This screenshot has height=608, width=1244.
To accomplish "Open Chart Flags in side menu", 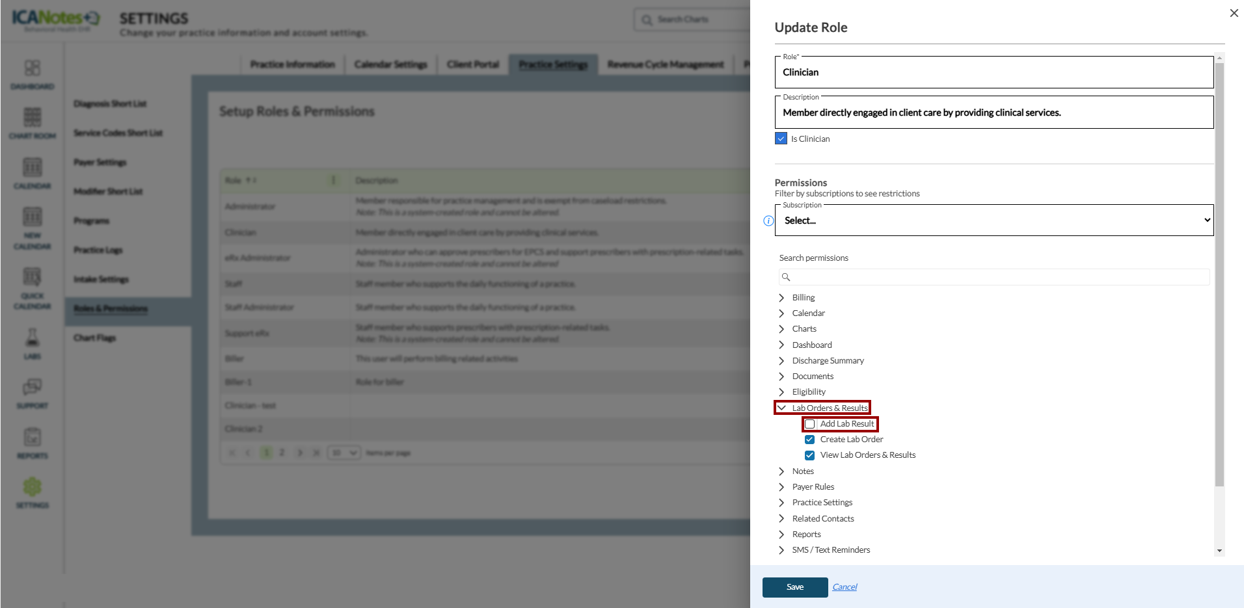I will 94,338.
